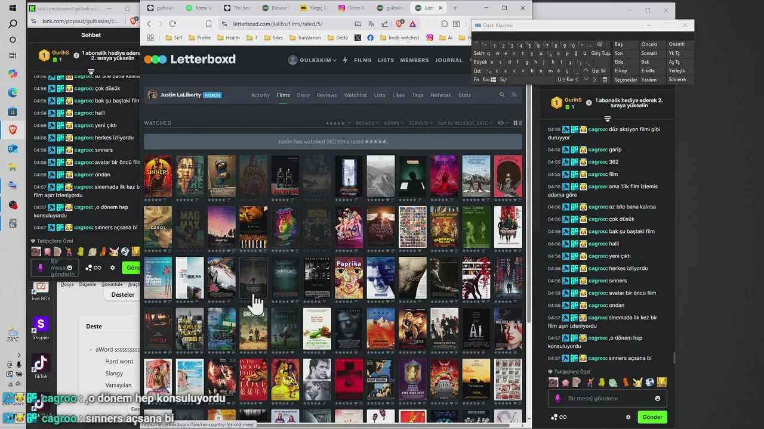This screenshot has width=764, height=429.
Task: Click the Letterboxd logo
Action: (x=190, y=59)
